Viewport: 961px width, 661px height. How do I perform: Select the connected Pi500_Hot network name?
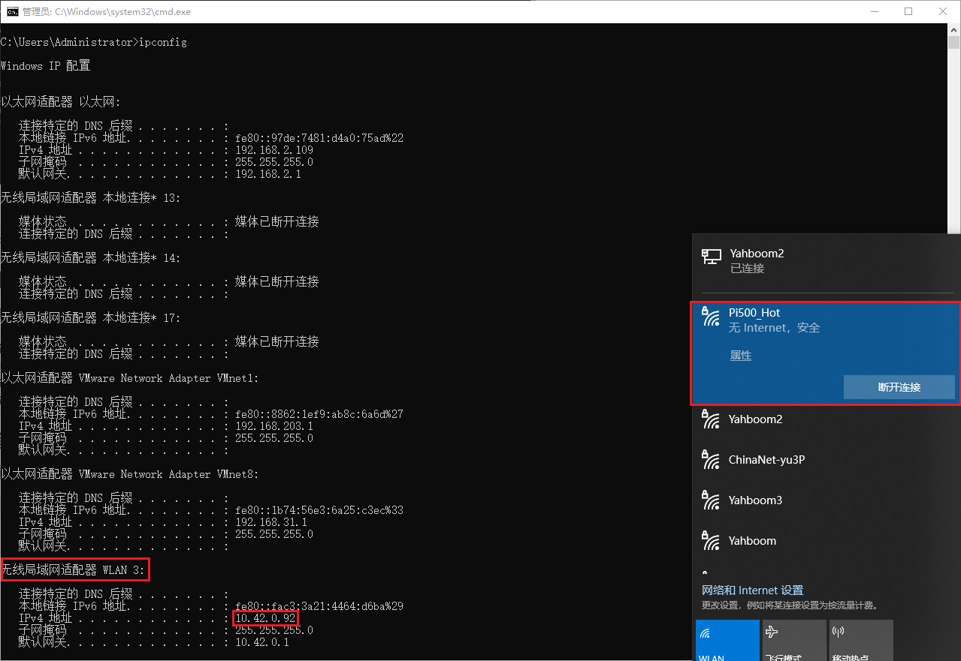pos(754,313)
